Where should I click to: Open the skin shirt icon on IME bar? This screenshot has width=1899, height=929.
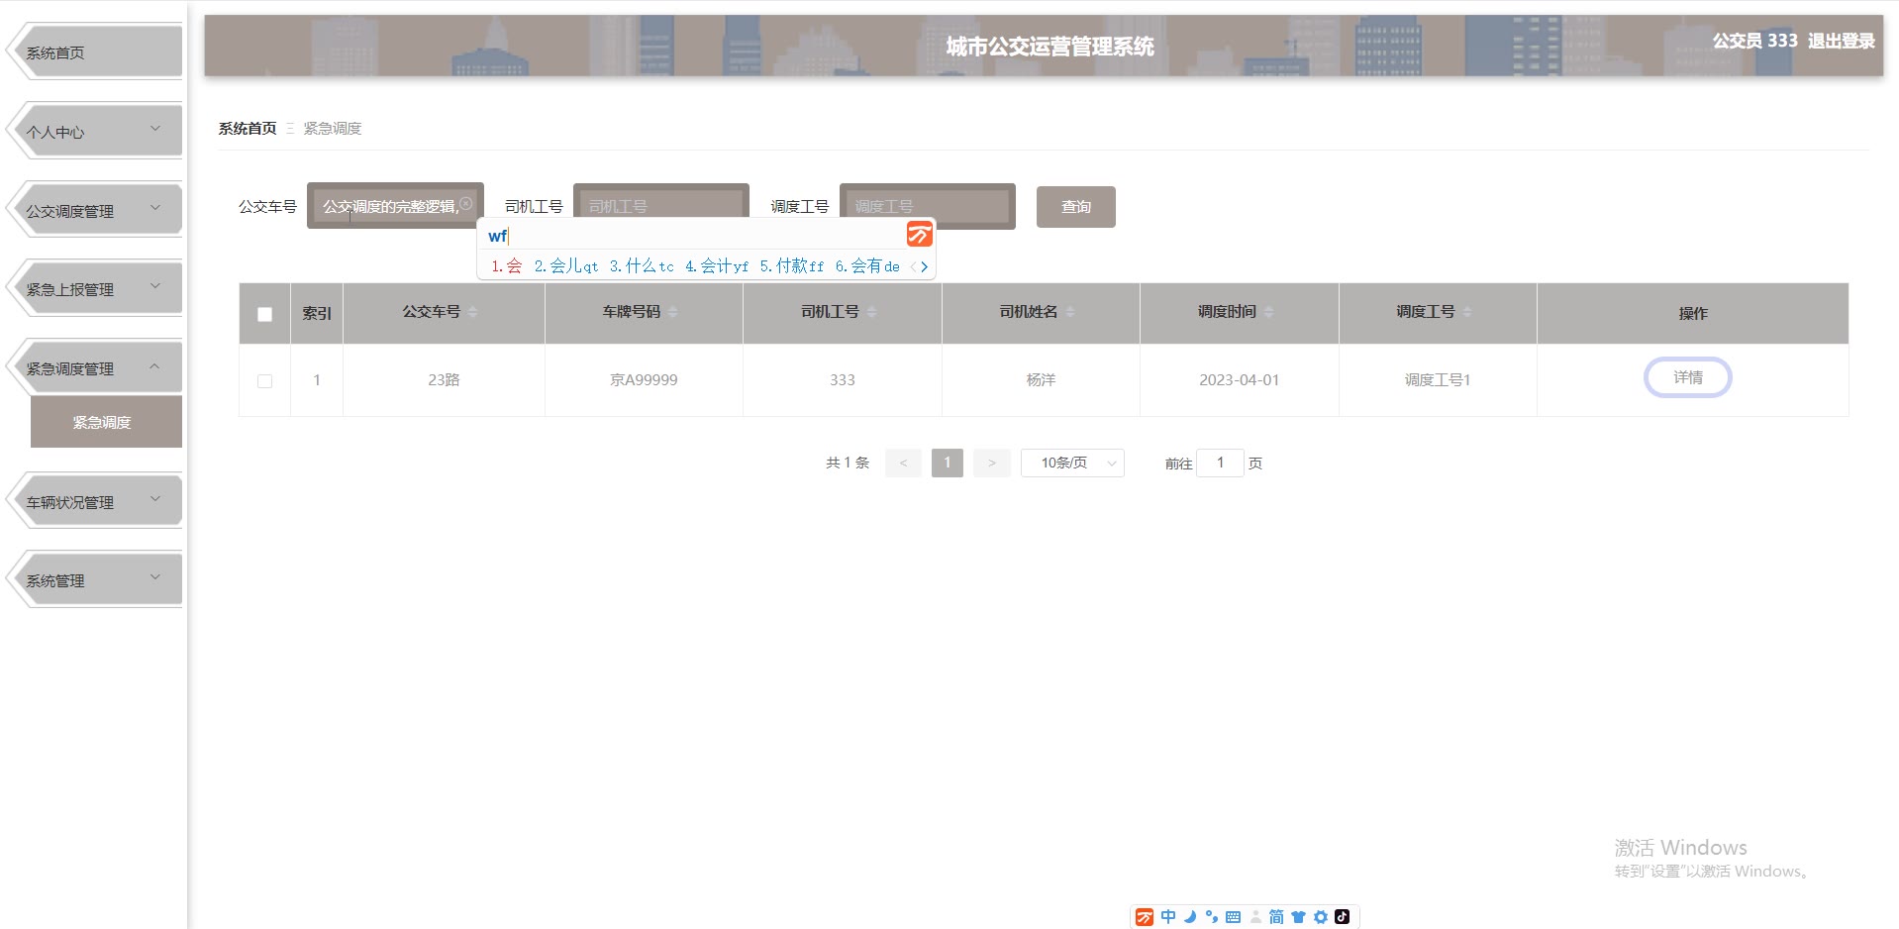tap(1298, 917)
